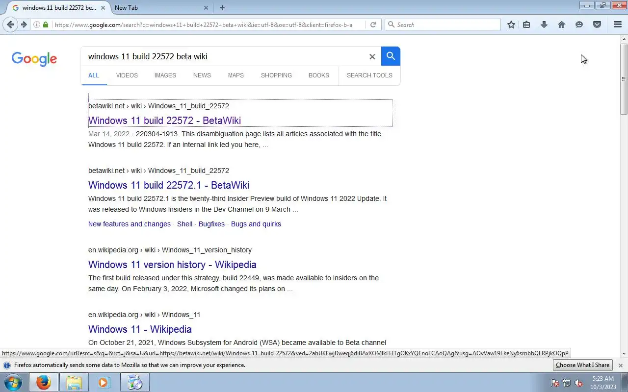The image size is (628, 392).
Task: Open New features and changes sublink
Action: [x=130, y=224]
